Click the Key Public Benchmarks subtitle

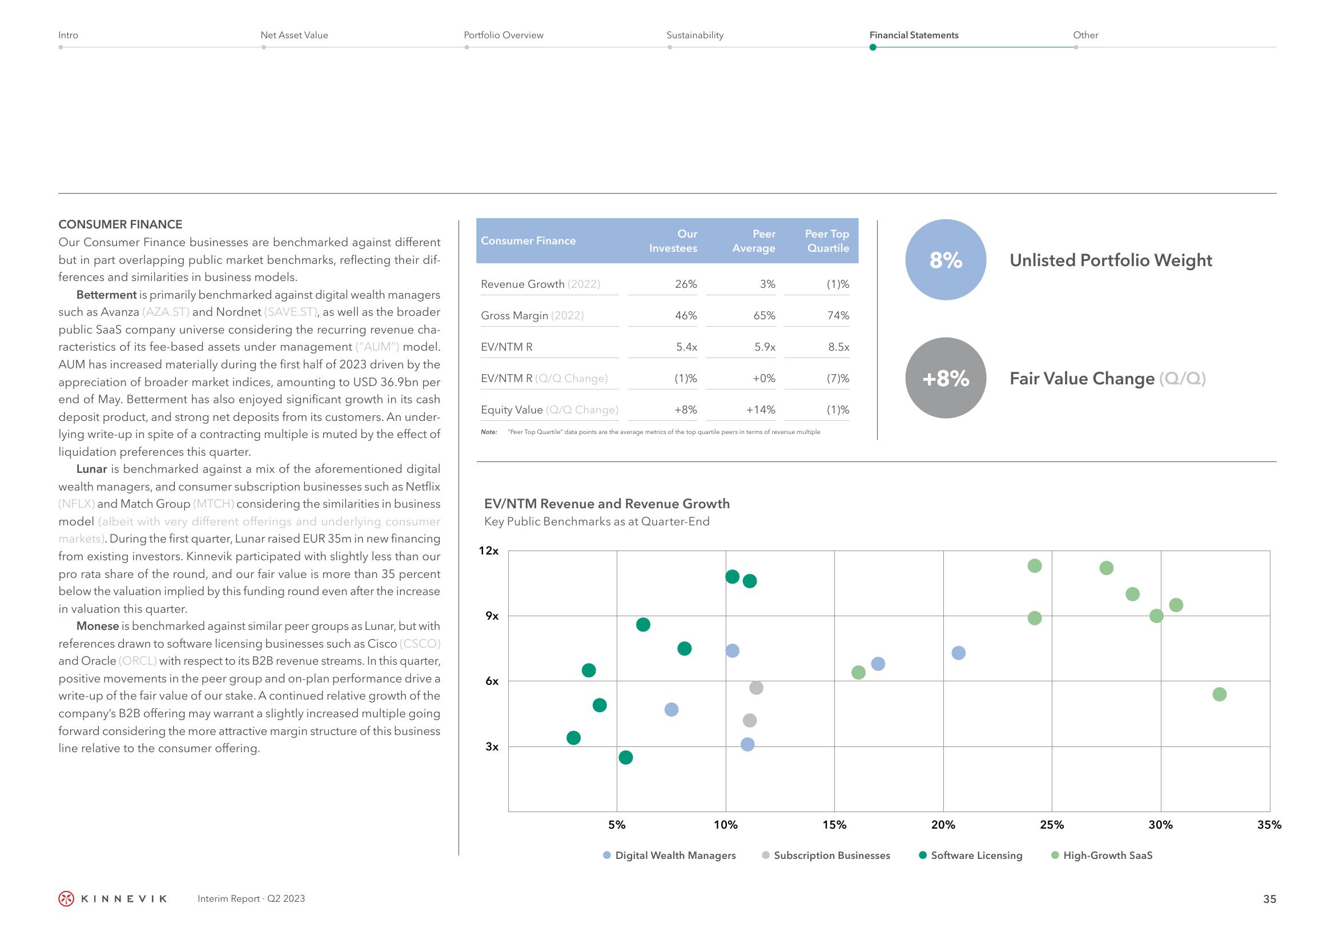click(x=597, y=522)
